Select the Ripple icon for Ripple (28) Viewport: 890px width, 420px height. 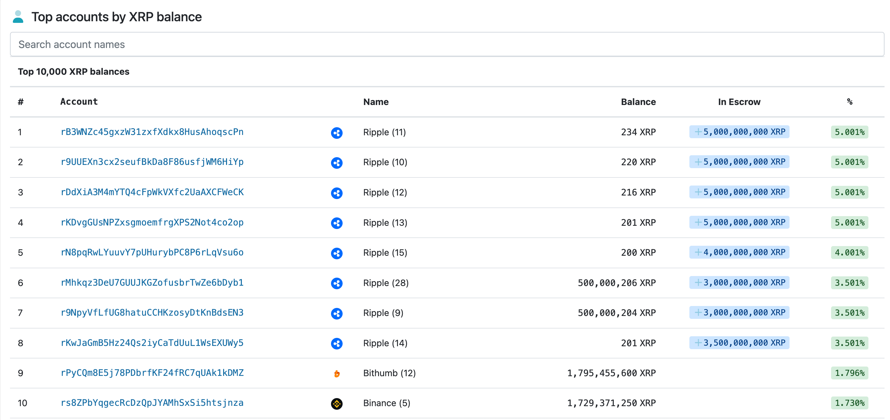tap(336, 283)
